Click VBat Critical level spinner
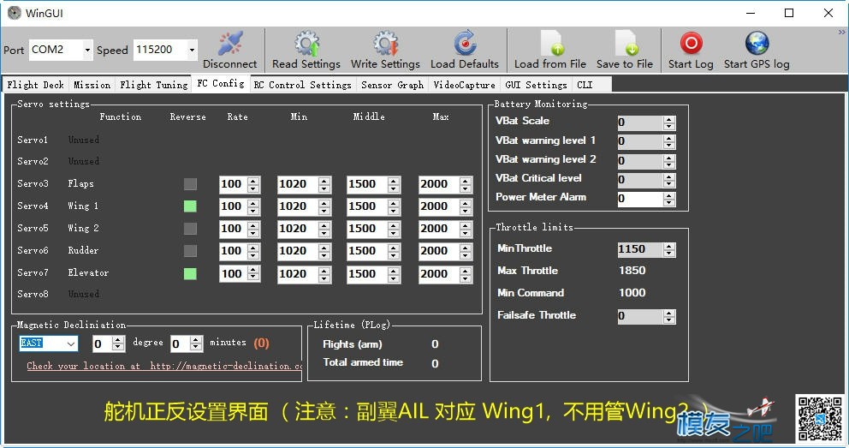The width and height of the screenshot is (849, 448). pyautogui.click(x=669, y=180)
